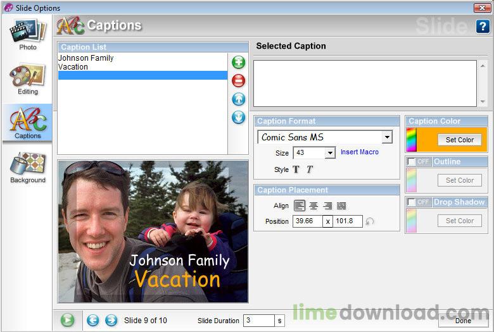
Task: Click the green add caption icon
Action: pyautogui.click(x=238, y=62)
